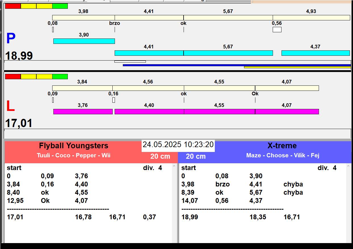353x249 pixels.
Task: Select the cyan 3,90 run bar
Action: coord(84,41)
